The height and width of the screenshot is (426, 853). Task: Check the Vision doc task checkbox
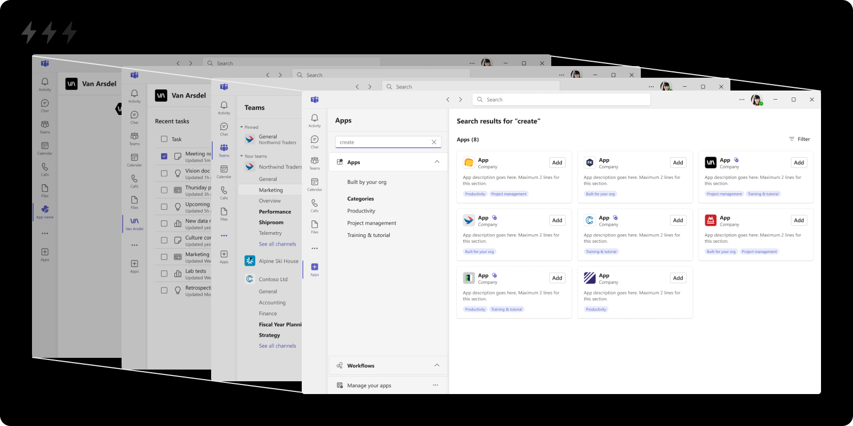click(164, 174)
